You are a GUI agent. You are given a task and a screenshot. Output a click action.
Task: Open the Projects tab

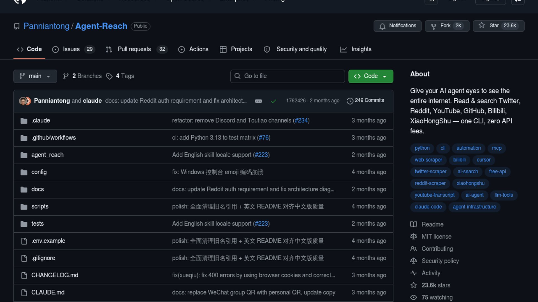pos(236,49)
